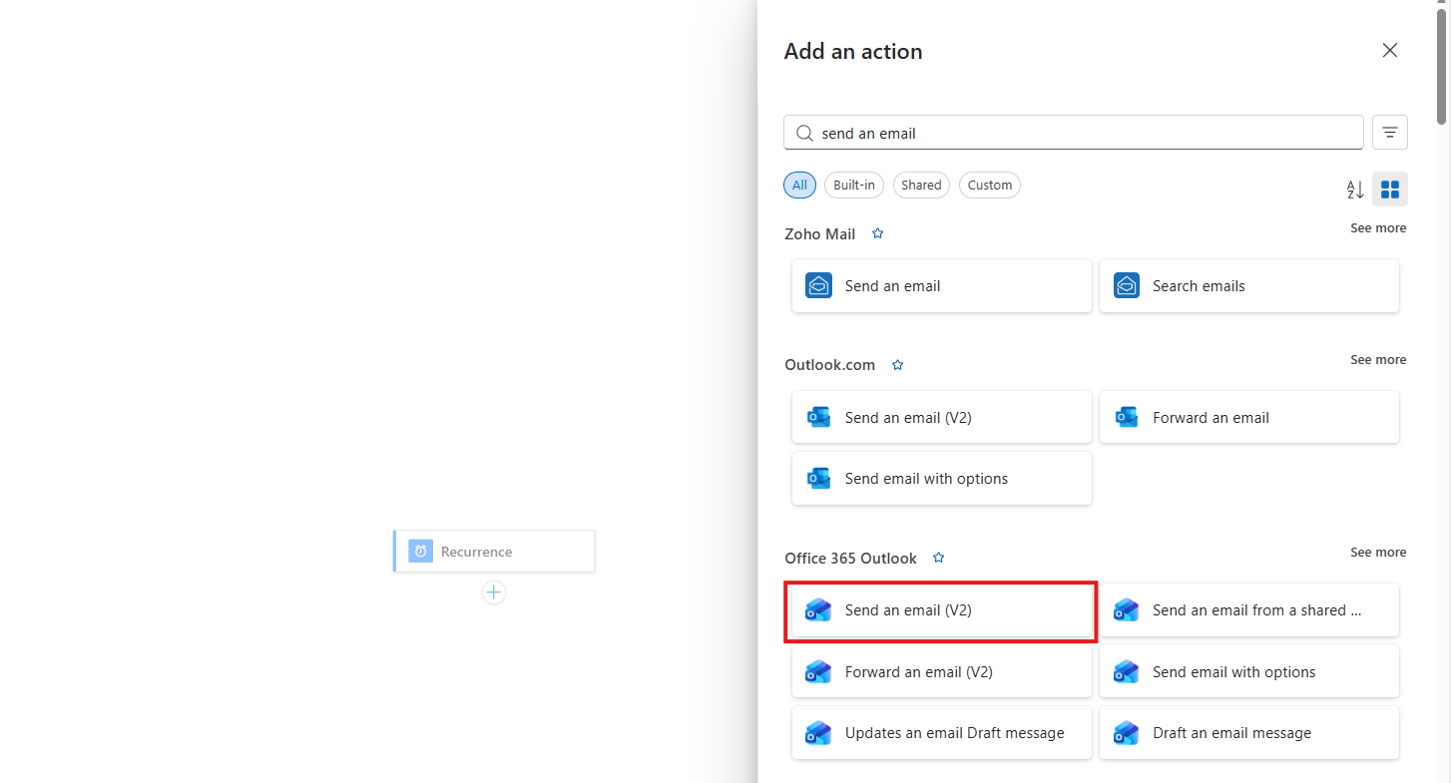Favorite the Zoho Mail connector star
The image size is (1452, 783).
pos(878,233)
